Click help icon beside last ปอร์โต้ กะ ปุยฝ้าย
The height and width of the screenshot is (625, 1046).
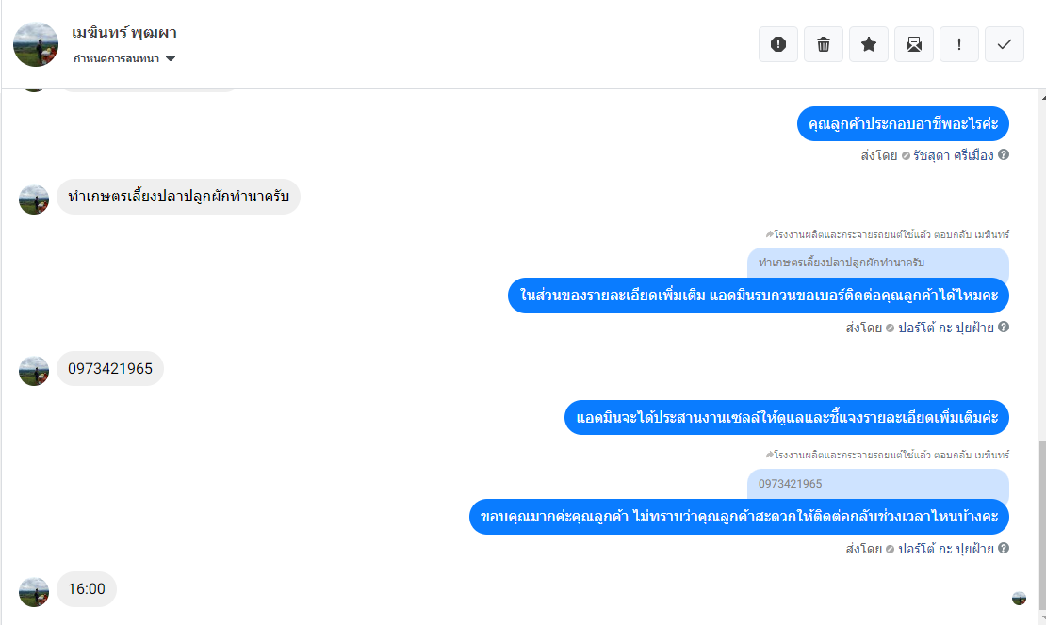tap(1004, 548)
